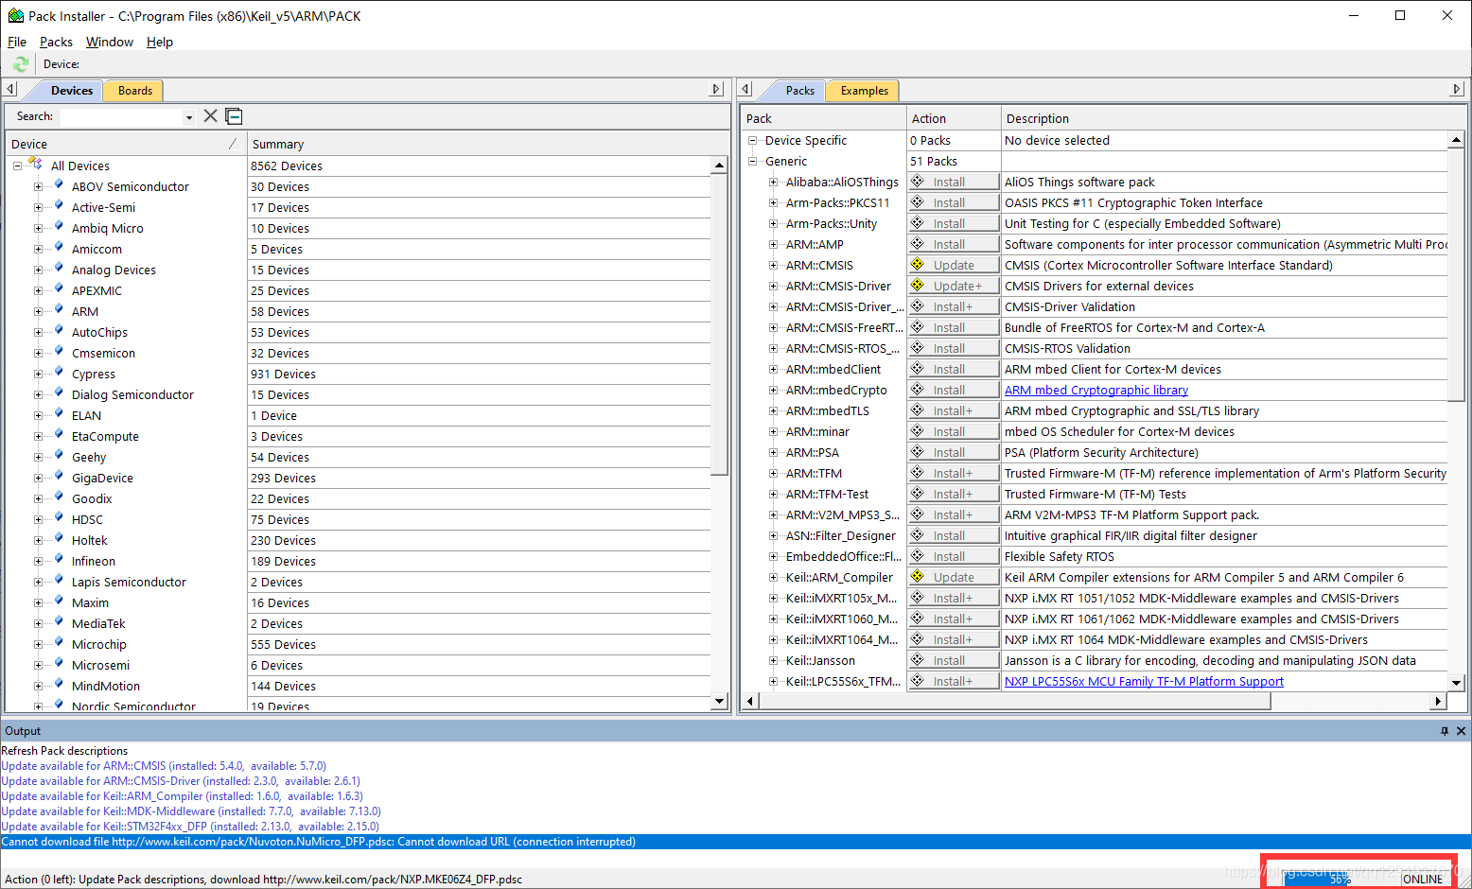Click the packs list vertical scrollbar thumb

[x=1456, y=274]
